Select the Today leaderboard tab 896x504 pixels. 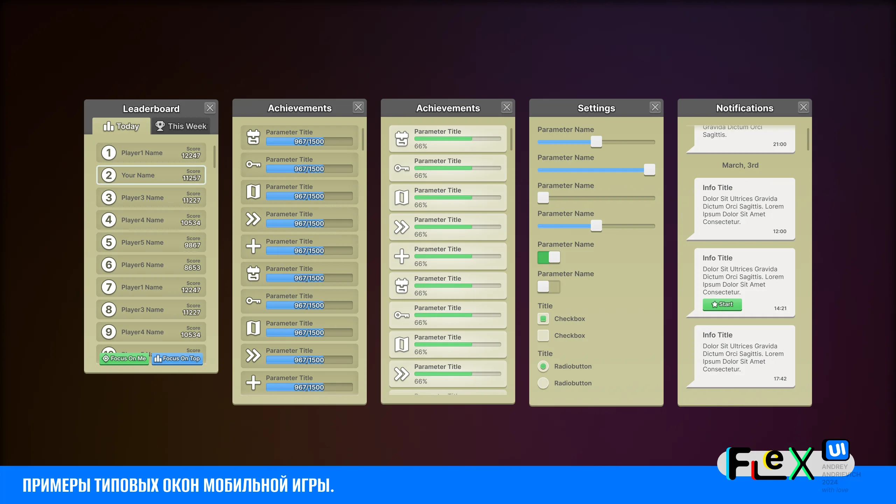pos(121,126)
